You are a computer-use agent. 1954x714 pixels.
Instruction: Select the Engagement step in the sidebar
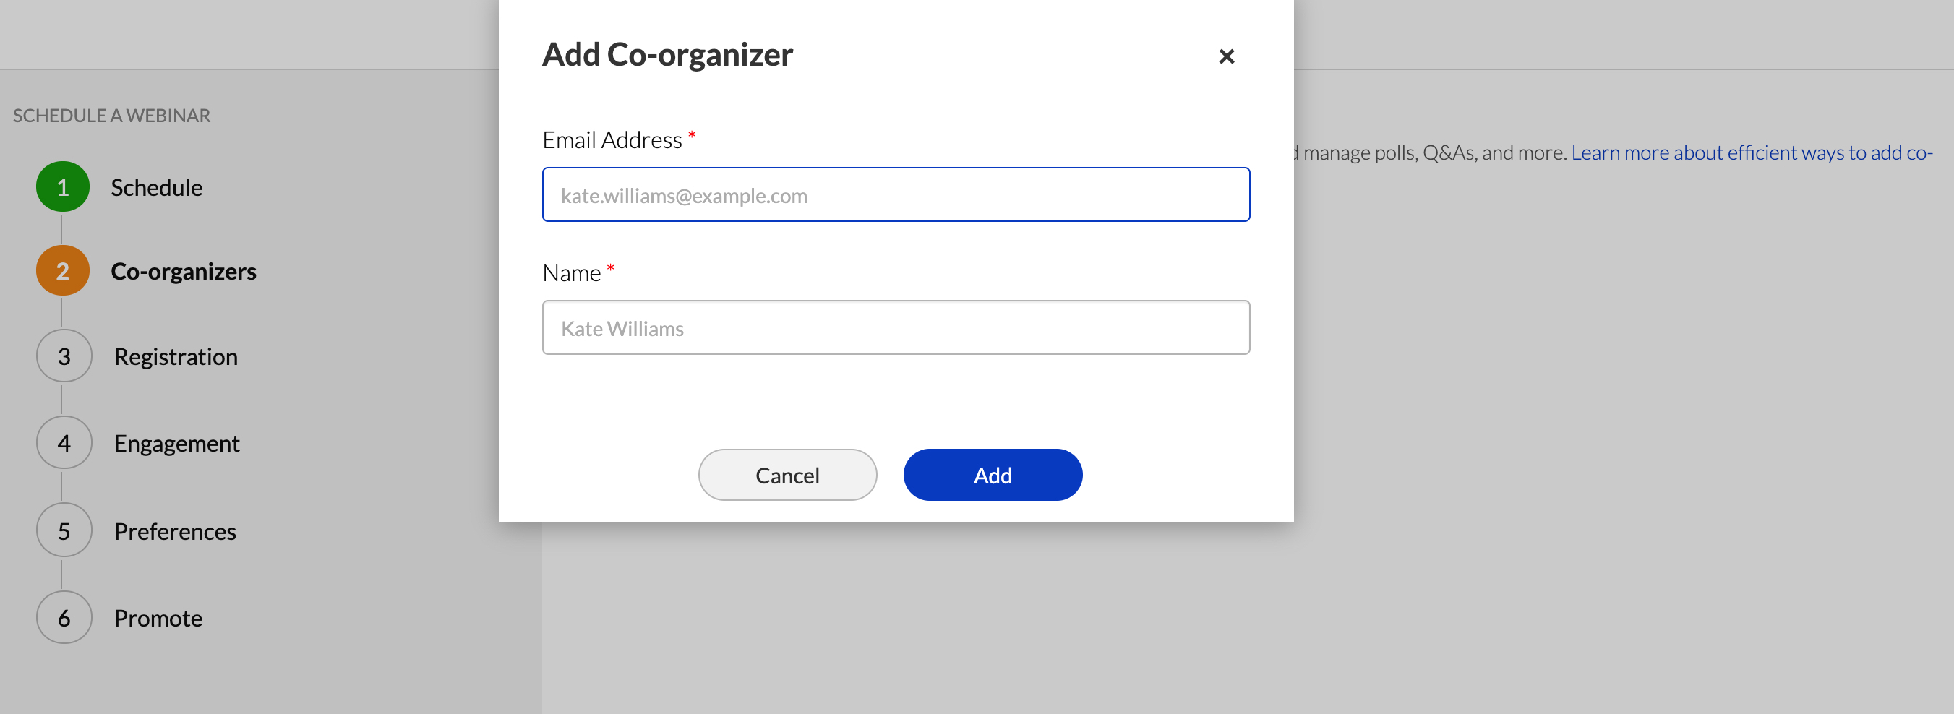[x=176, y=442]
